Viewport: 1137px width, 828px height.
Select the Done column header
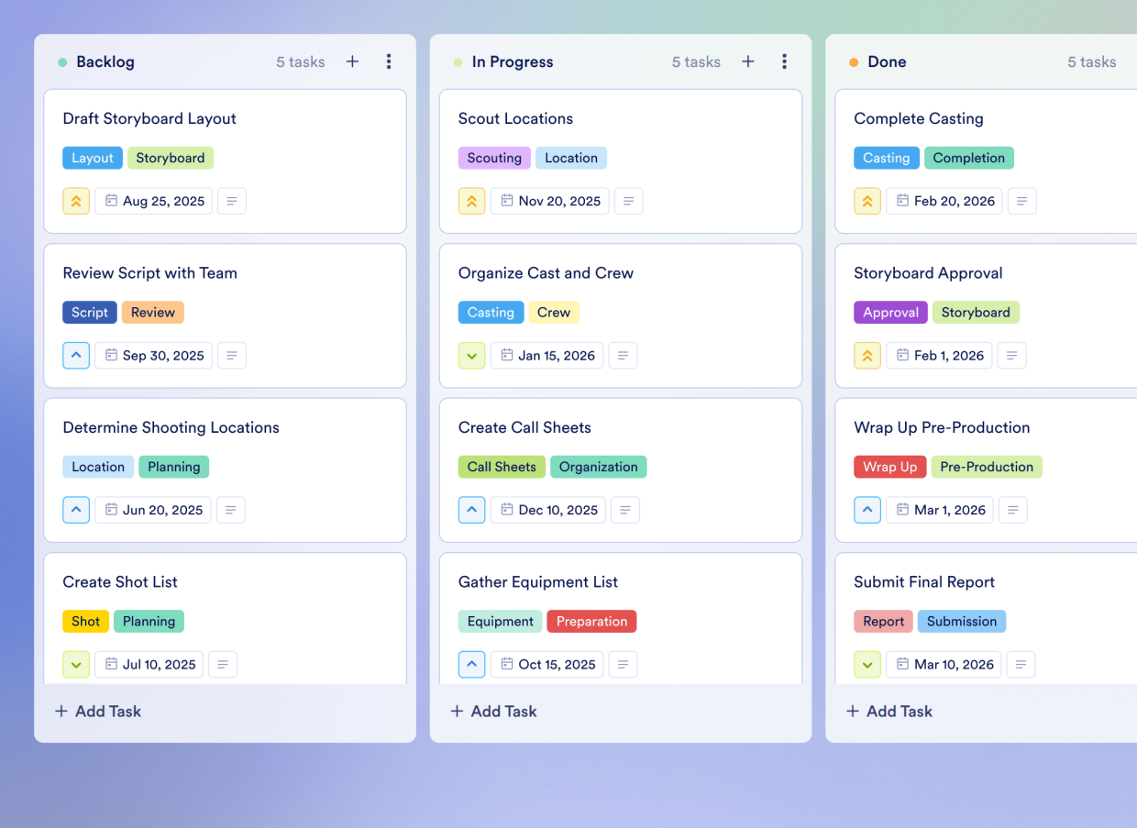886,61
